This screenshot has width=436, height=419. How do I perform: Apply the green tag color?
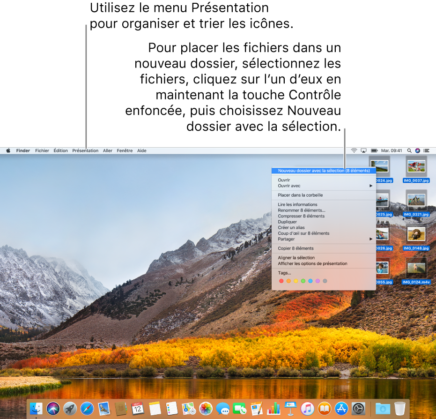pos(303,281)
